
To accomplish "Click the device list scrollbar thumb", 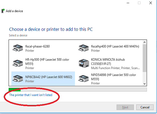I will pyautogui.click(x=144, y=58).
